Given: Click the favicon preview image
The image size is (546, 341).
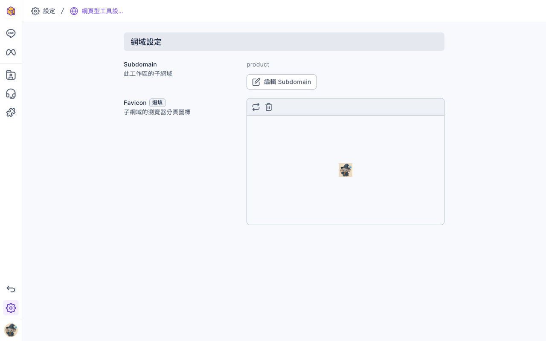Looking at the screenshot, I should tap(346, 170).
